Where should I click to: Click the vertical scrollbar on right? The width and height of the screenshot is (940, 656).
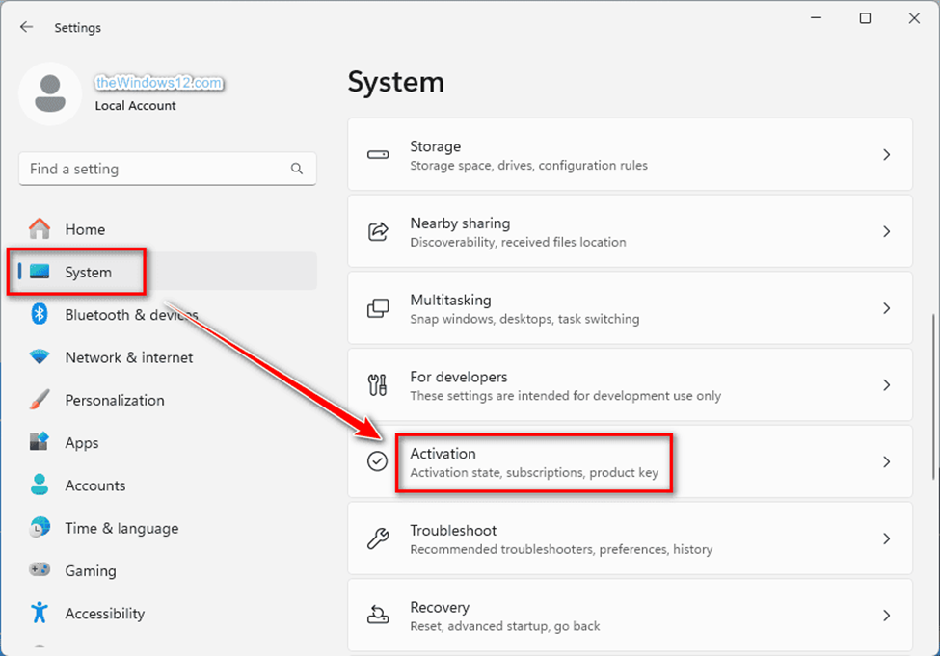click(933, 397)
